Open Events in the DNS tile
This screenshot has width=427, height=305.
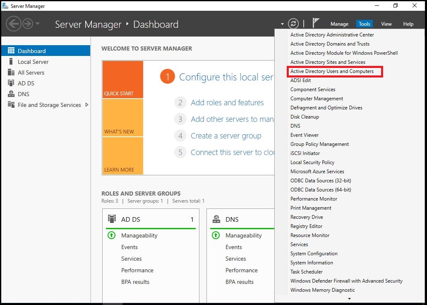coord(234,247)
